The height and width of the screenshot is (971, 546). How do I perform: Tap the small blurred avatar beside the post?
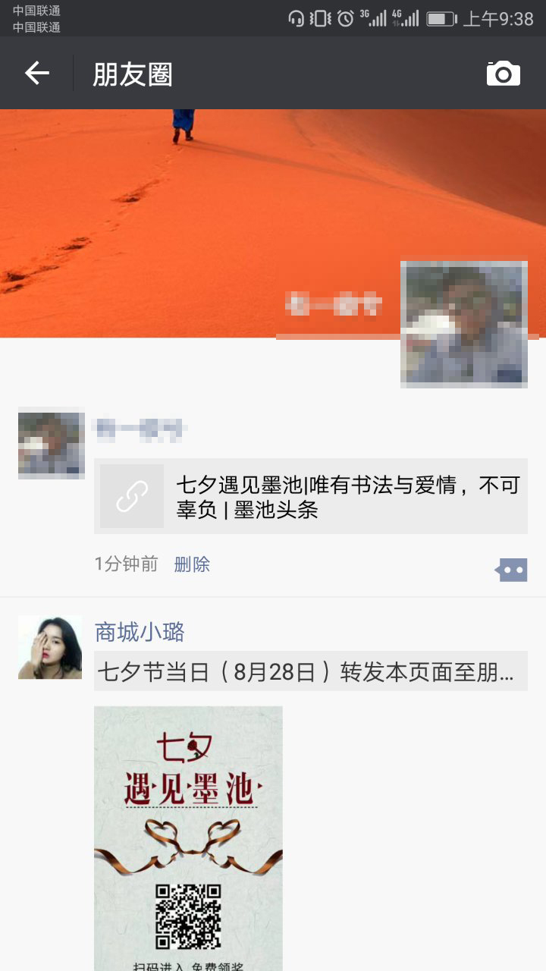pos(50,445)
